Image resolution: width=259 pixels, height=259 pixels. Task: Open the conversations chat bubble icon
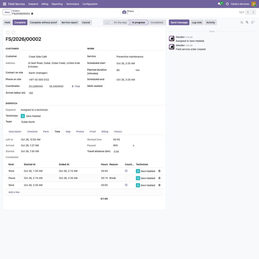[219, 4]
